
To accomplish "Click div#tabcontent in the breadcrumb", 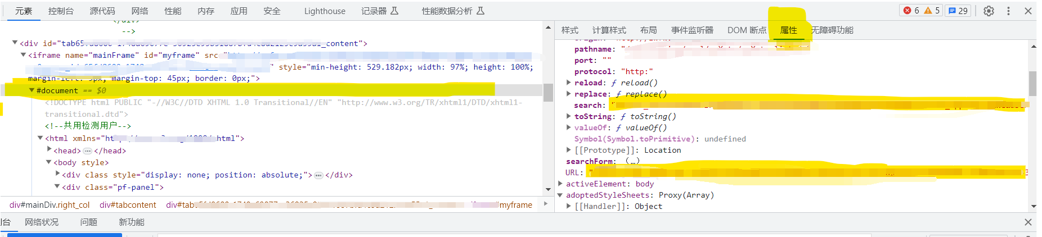I will click(128, 205).
